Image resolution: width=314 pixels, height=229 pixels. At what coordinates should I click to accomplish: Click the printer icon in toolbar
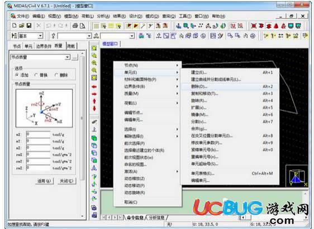pyautogui.click(x=75, y=26)
